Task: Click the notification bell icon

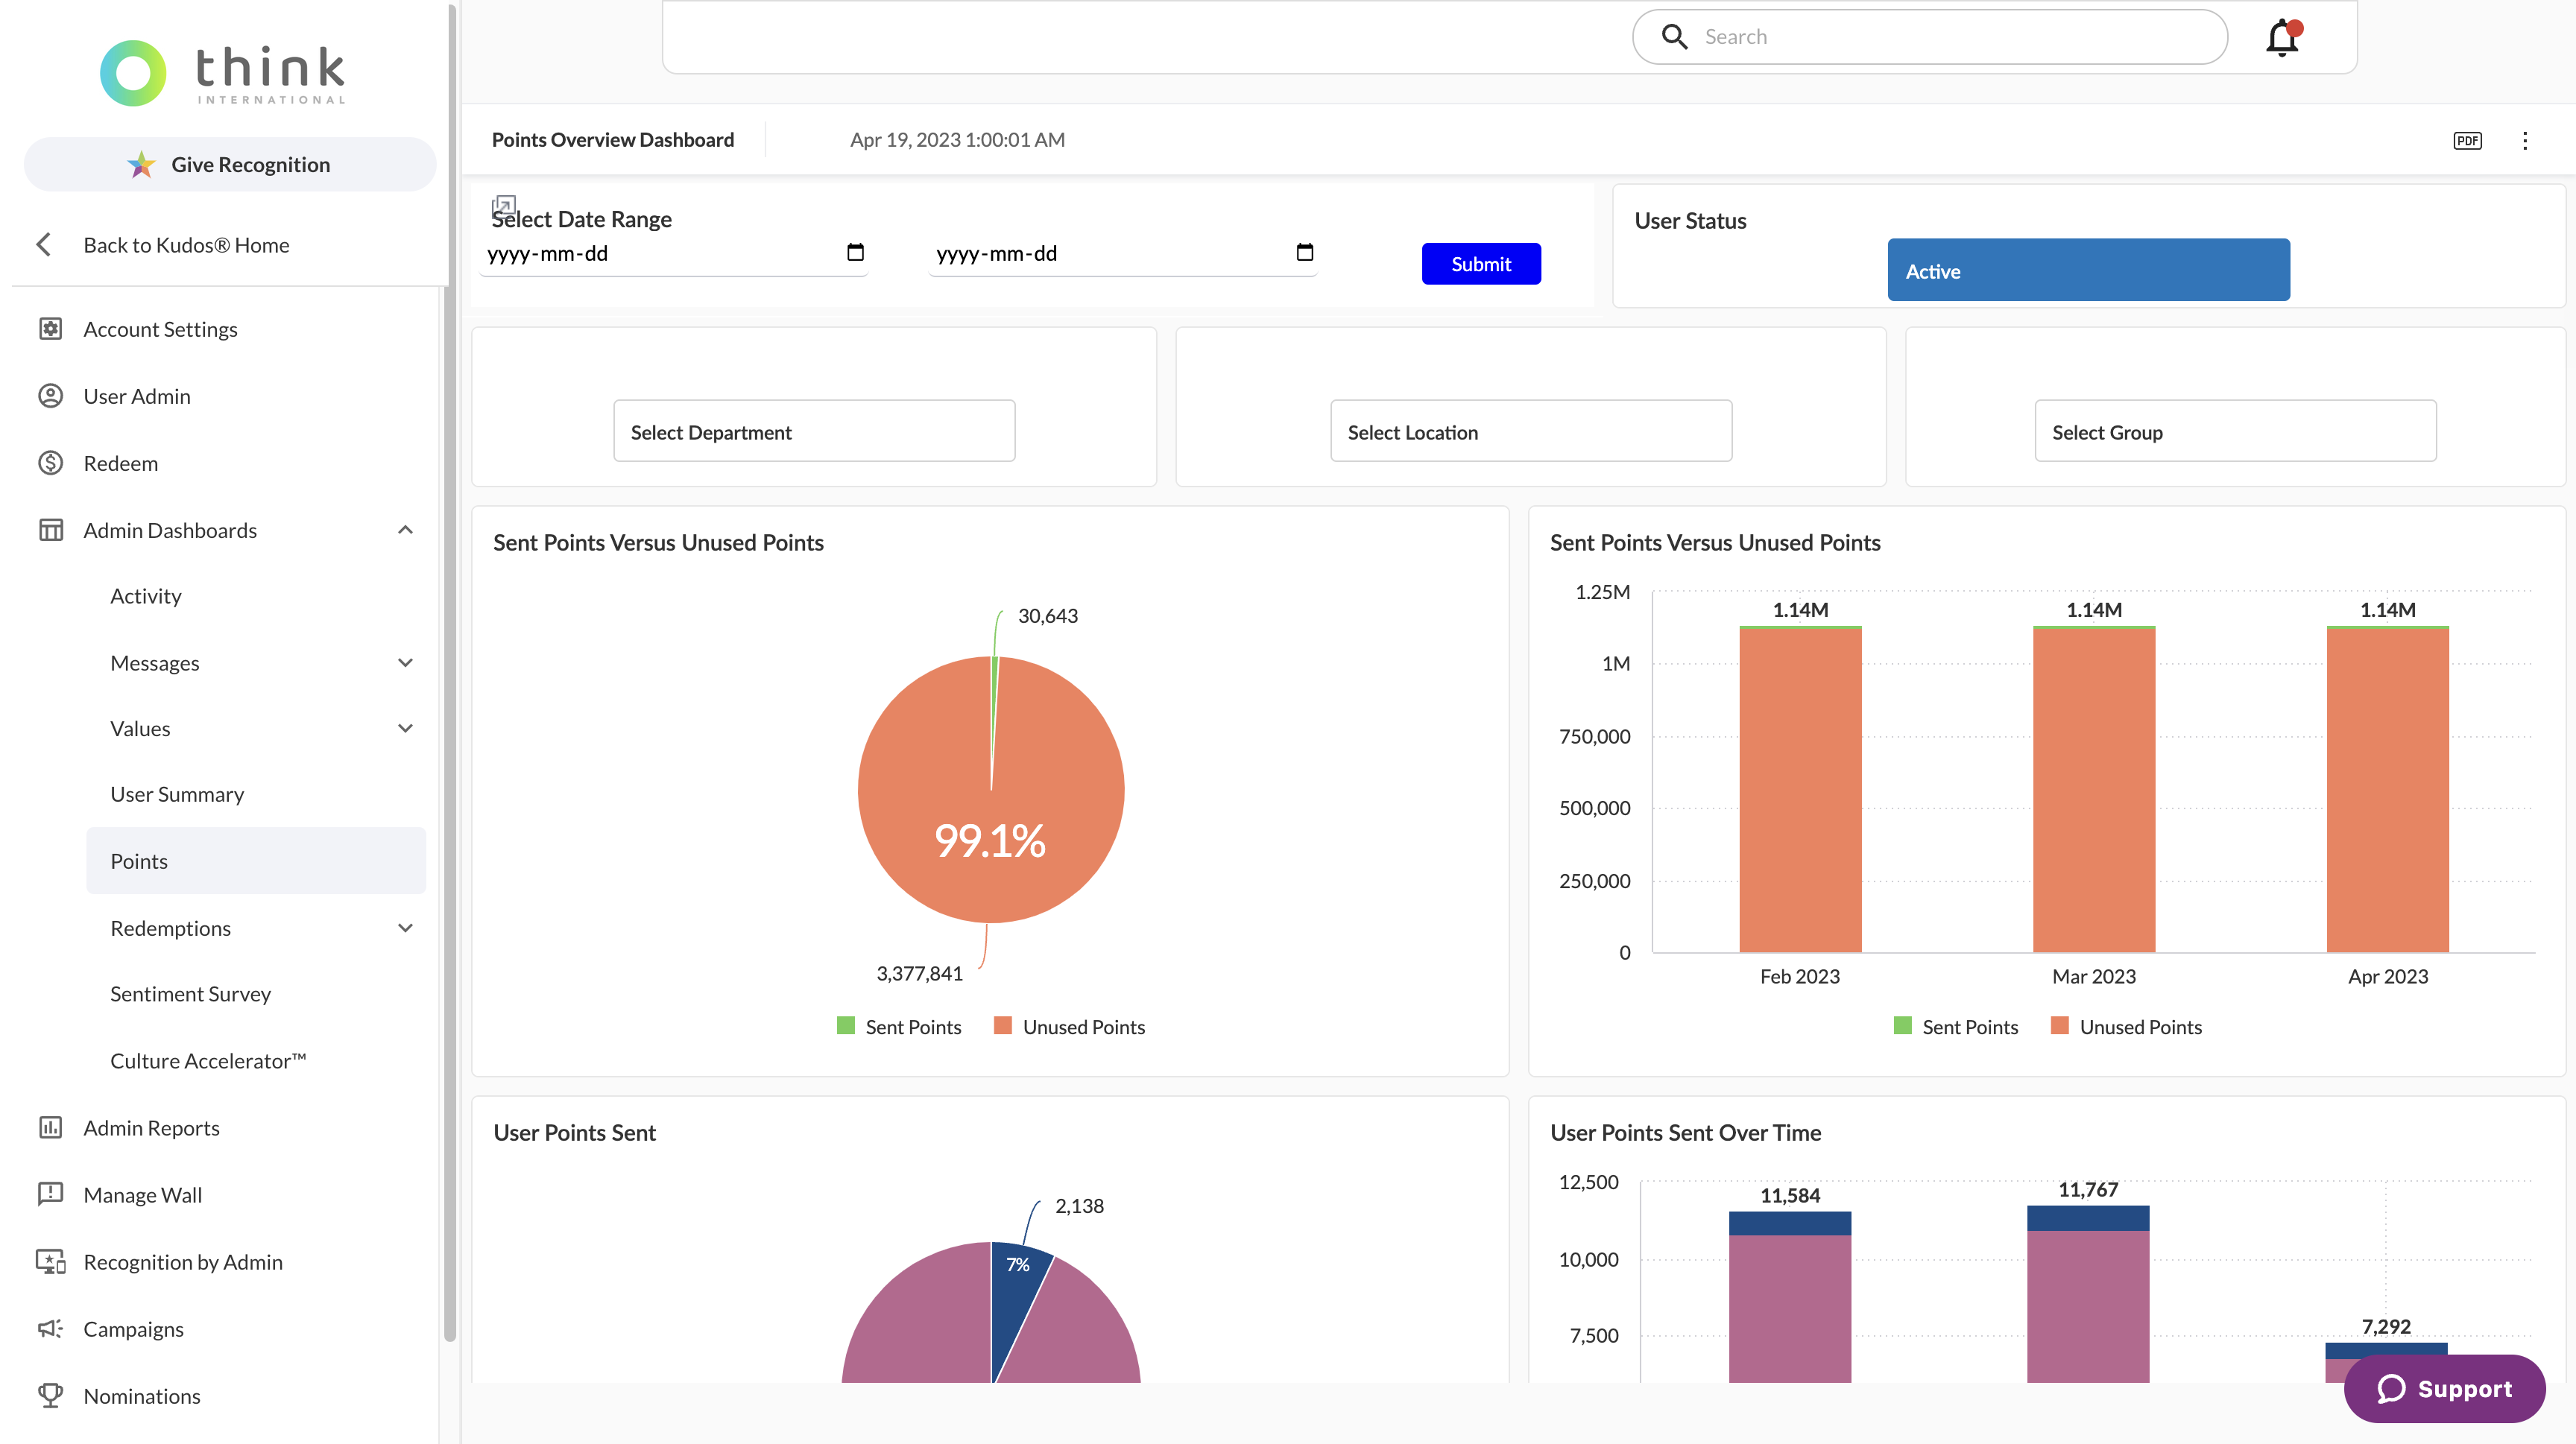Action: tap(2282, 38)
